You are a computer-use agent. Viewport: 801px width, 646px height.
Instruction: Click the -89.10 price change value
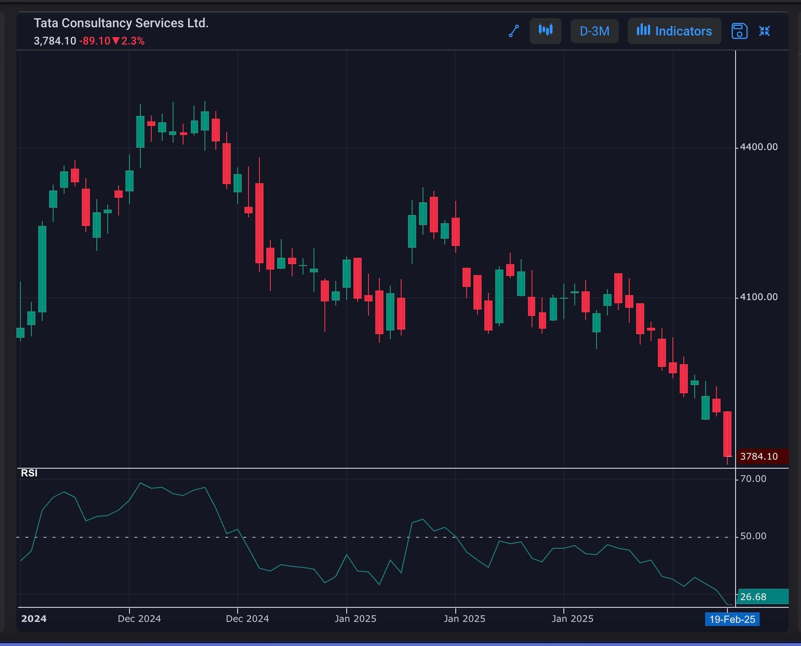[x=95, y=41]
